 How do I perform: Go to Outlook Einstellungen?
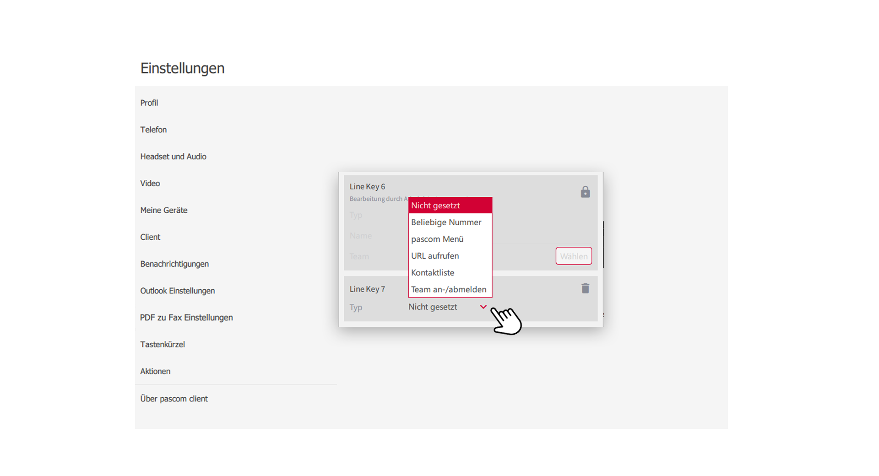point(177,291)
